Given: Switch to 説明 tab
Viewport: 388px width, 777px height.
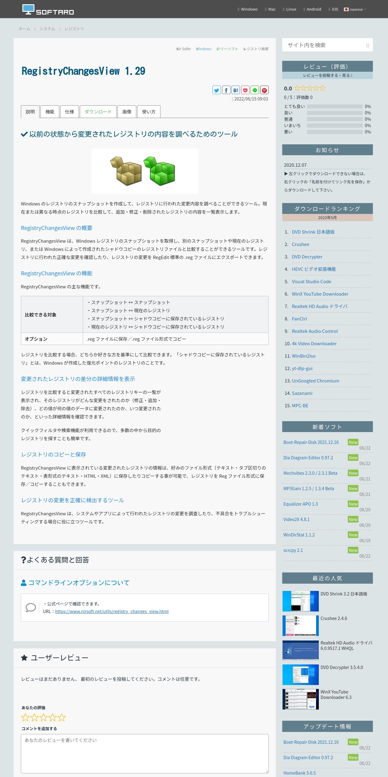Looking at the screenshot, I should 30,112.
